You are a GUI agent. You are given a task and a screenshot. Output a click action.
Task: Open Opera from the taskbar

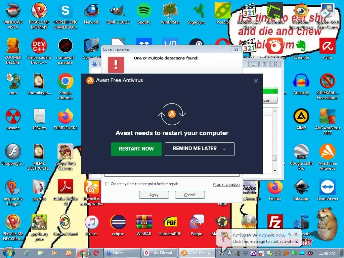(x=96, y=253)
